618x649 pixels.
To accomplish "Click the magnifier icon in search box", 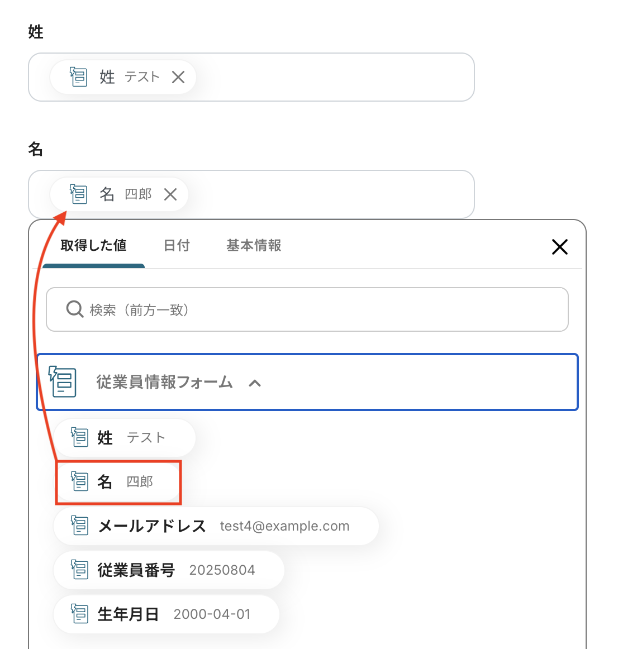I will coord(74,309).
